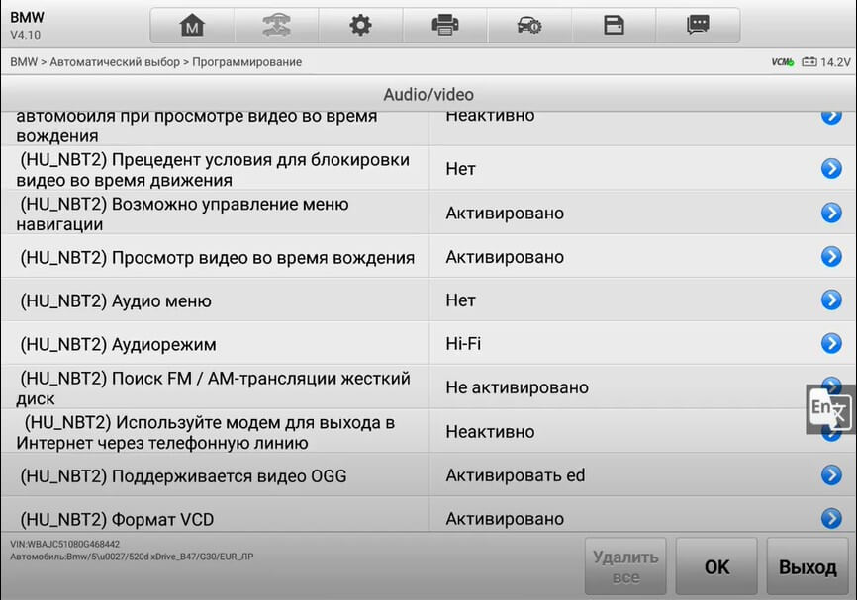
Task: Click the VCM connection status icon
Action: click(783, 62)
